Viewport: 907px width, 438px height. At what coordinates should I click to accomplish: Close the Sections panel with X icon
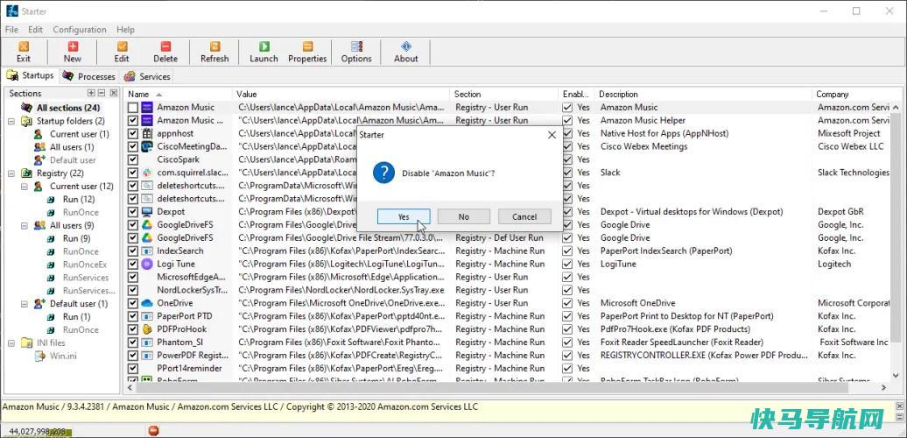tap(114, 93)
